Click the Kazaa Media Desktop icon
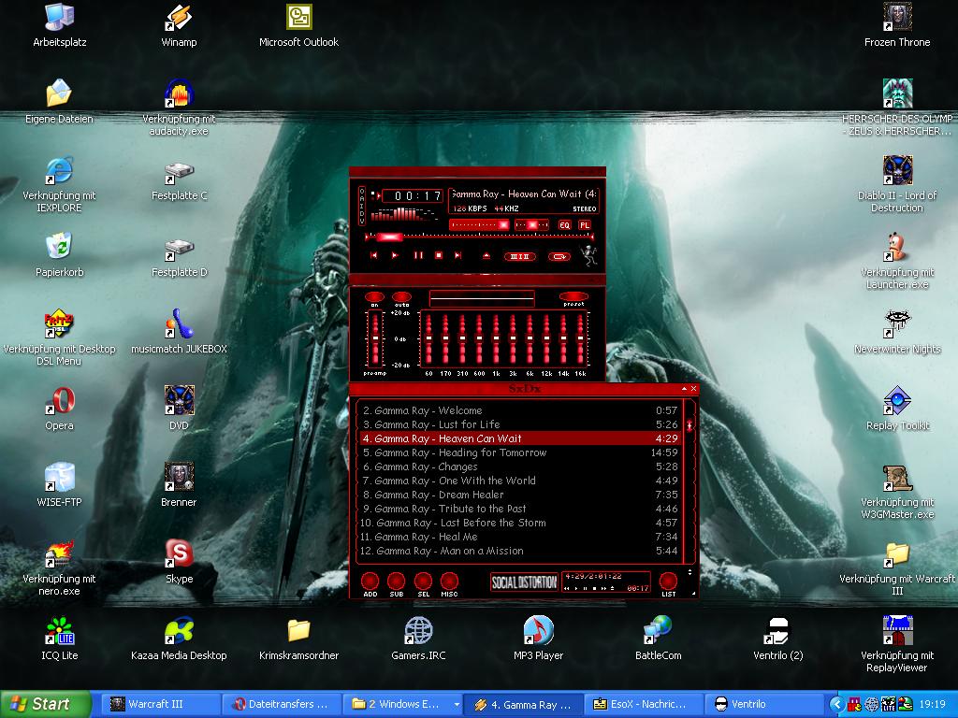This screenshot has width=958, height=718. tap(179, 639)
